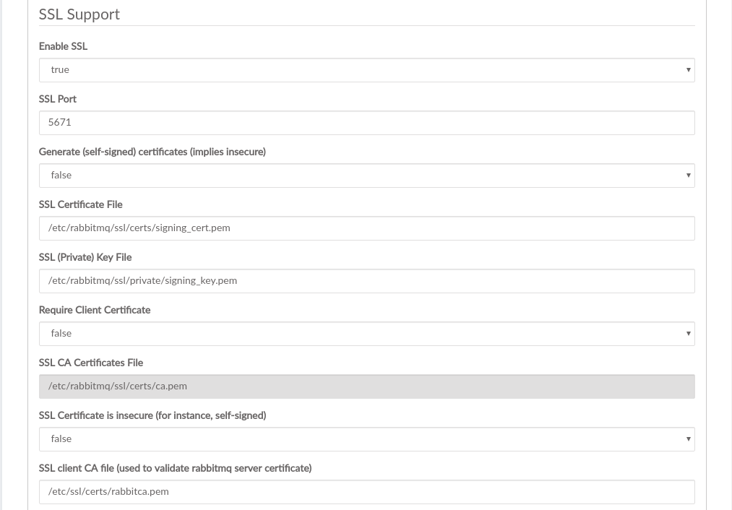Viewport: 732px width, 510px height.
Task: Click the Generate (self-signed) certificates label
Action: tap(152, 152)
